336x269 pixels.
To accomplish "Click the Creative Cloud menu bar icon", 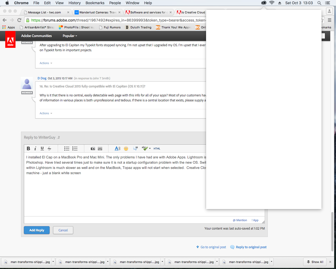I will (264, 3).
